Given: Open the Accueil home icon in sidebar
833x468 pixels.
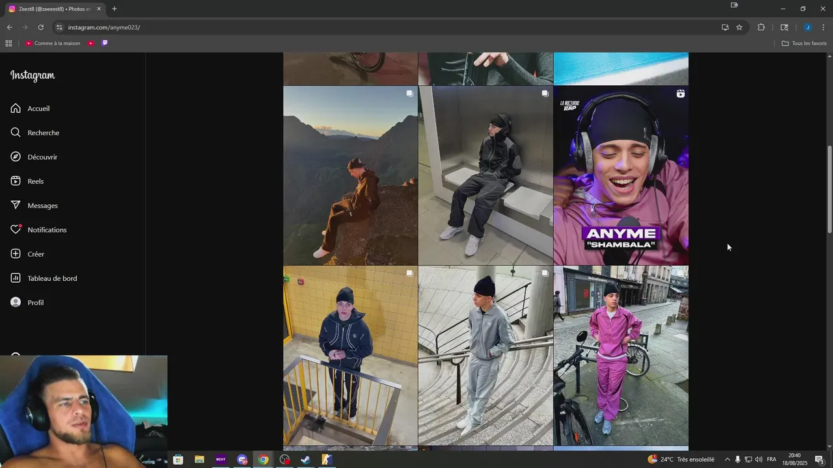Looking at the screenshot, I should pyautogui.click(x=16, y=109).
